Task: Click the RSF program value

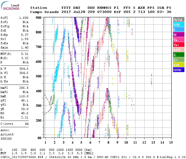Action: [x=117, y=12]
